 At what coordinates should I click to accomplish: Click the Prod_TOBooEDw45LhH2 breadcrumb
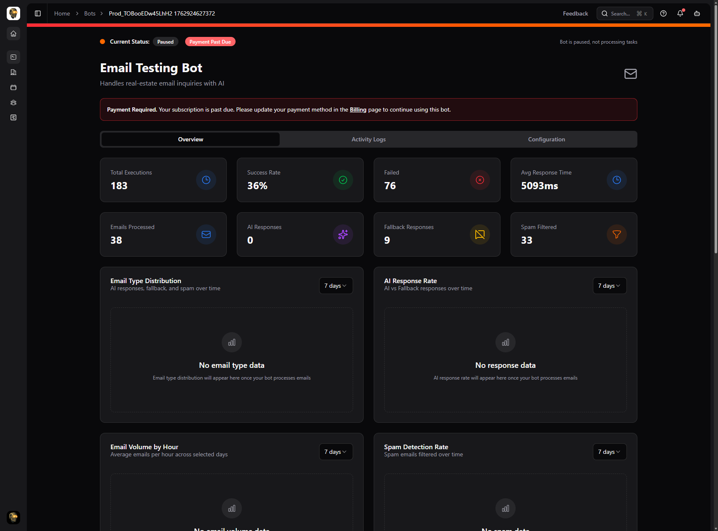(162, 13)
